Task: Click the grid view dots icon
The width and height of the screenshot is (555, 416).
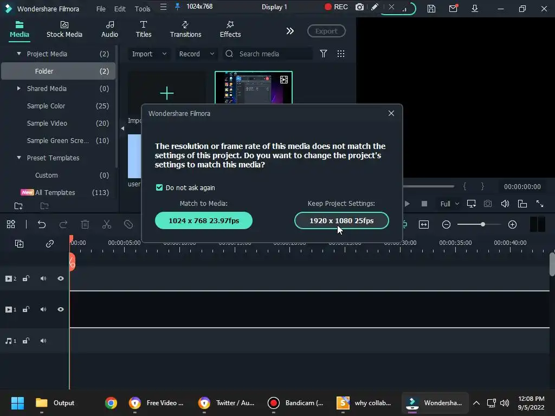Action: pos(340,54)
